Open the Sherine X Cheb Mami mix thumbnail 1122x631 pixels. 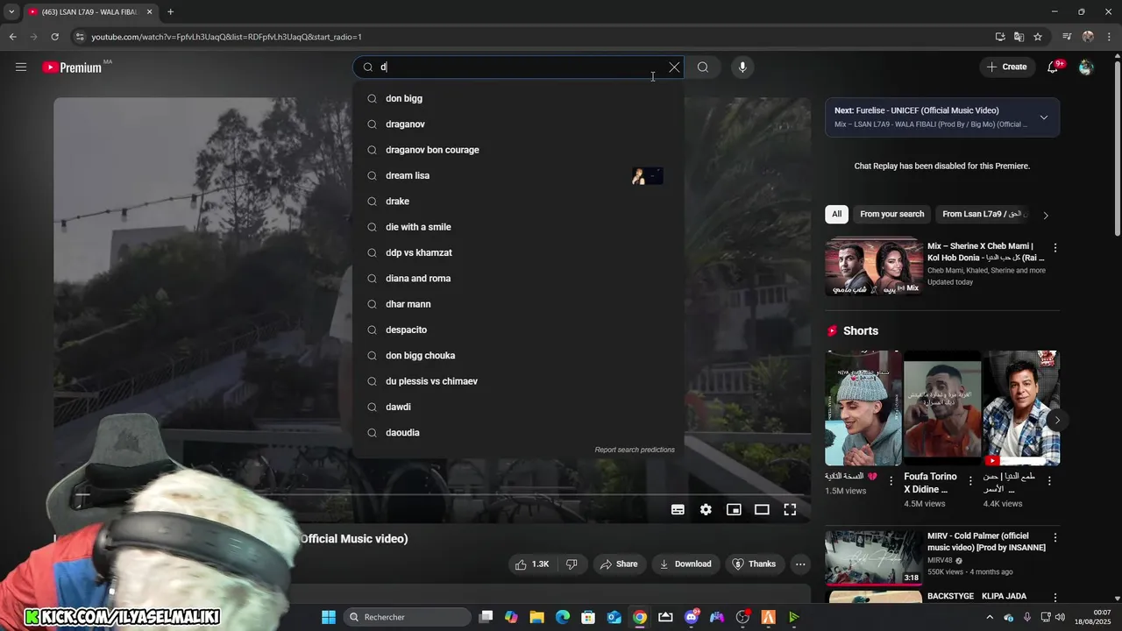(874, 267)
